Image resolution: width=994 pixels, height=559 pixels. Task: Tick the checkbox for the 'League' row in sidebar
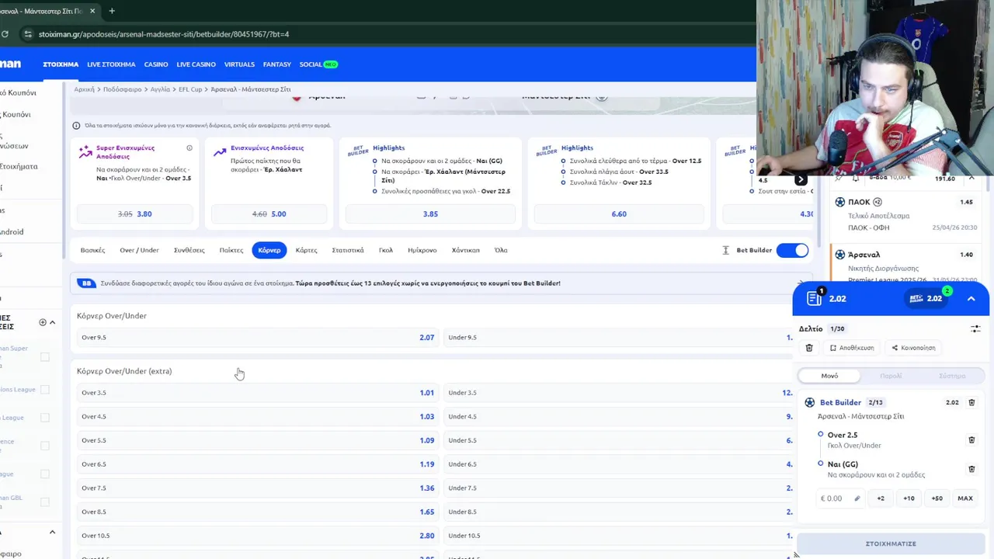pyautogui.click(x=45, y=418)
